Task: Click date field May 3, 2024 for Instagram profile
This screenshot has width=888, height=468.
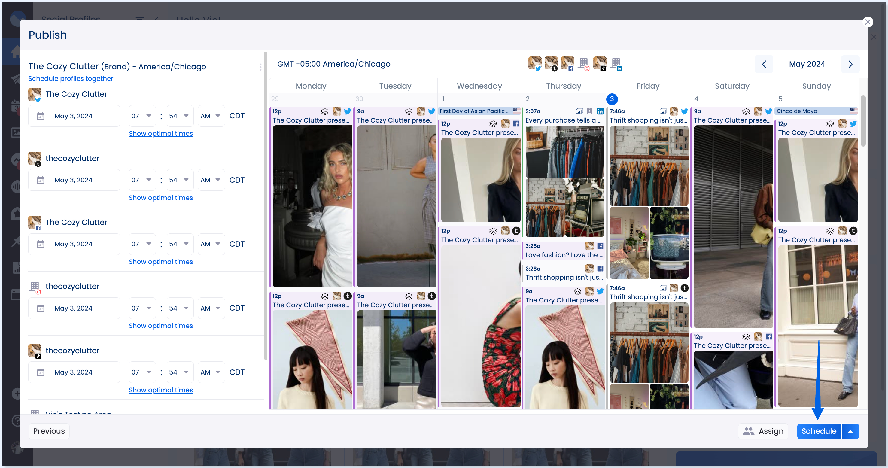Action: coord(74,308)
